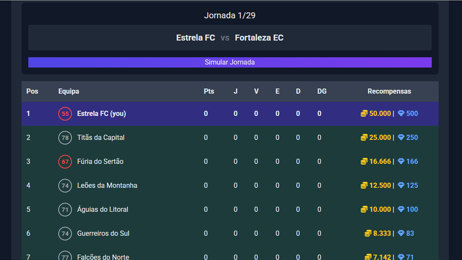Click the Recompensas column header
The width and height of the screenshot is (462, 260).
[x=389, y=91]
